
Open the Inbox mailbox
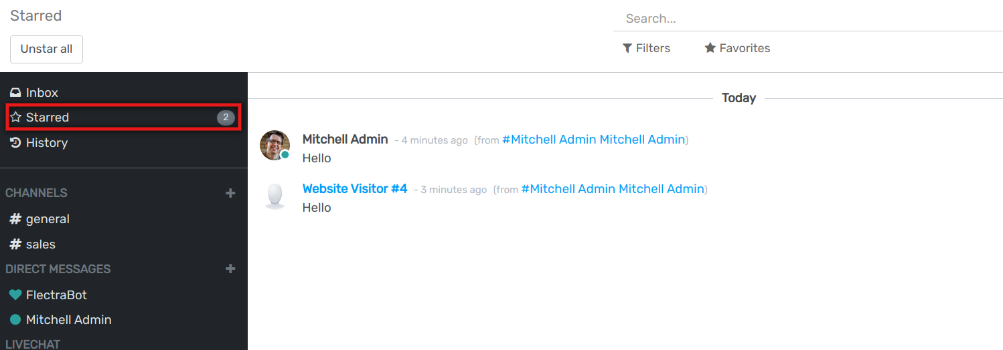tap(42, 93)
